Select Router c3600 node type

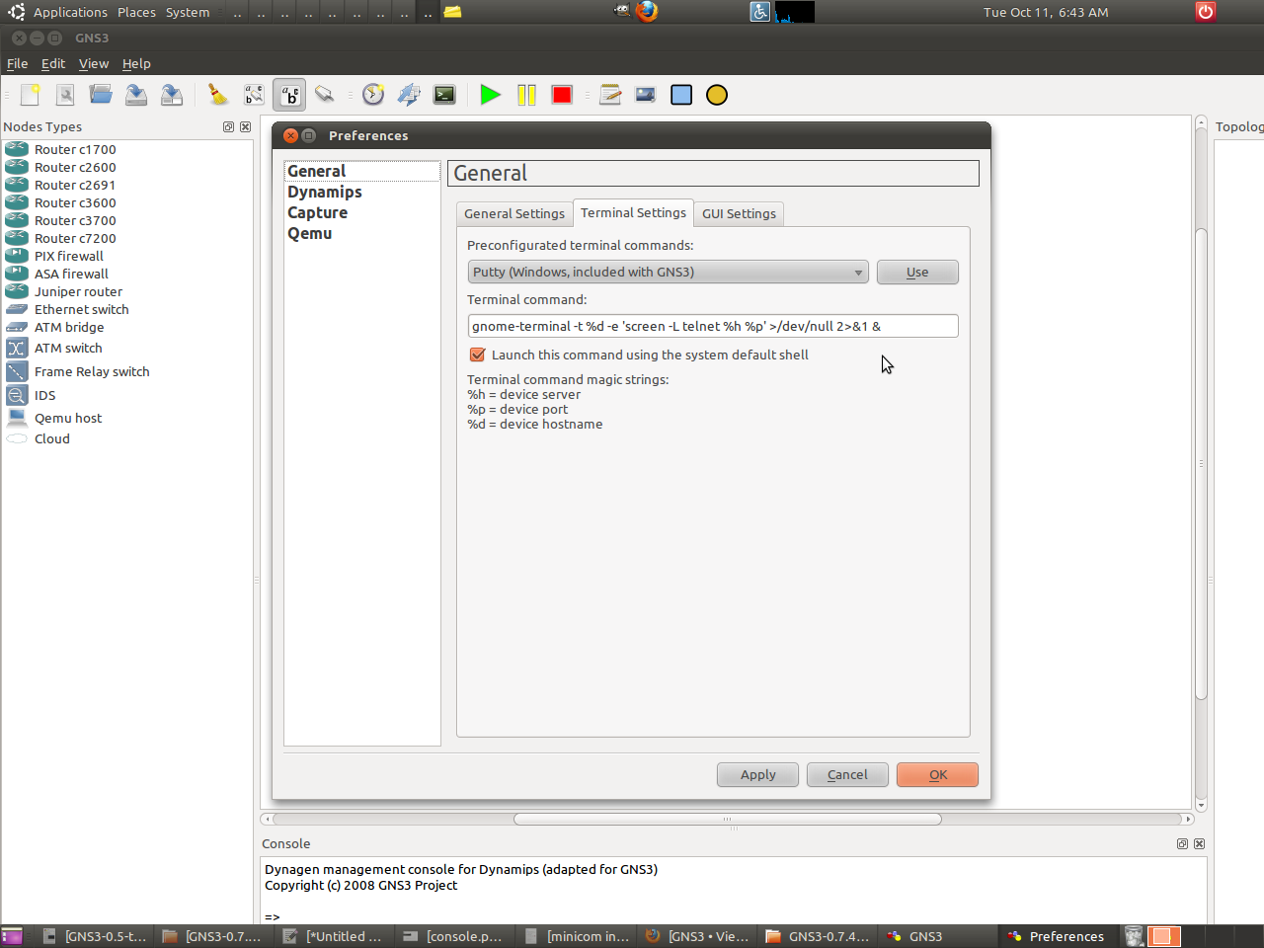(75, 202)
